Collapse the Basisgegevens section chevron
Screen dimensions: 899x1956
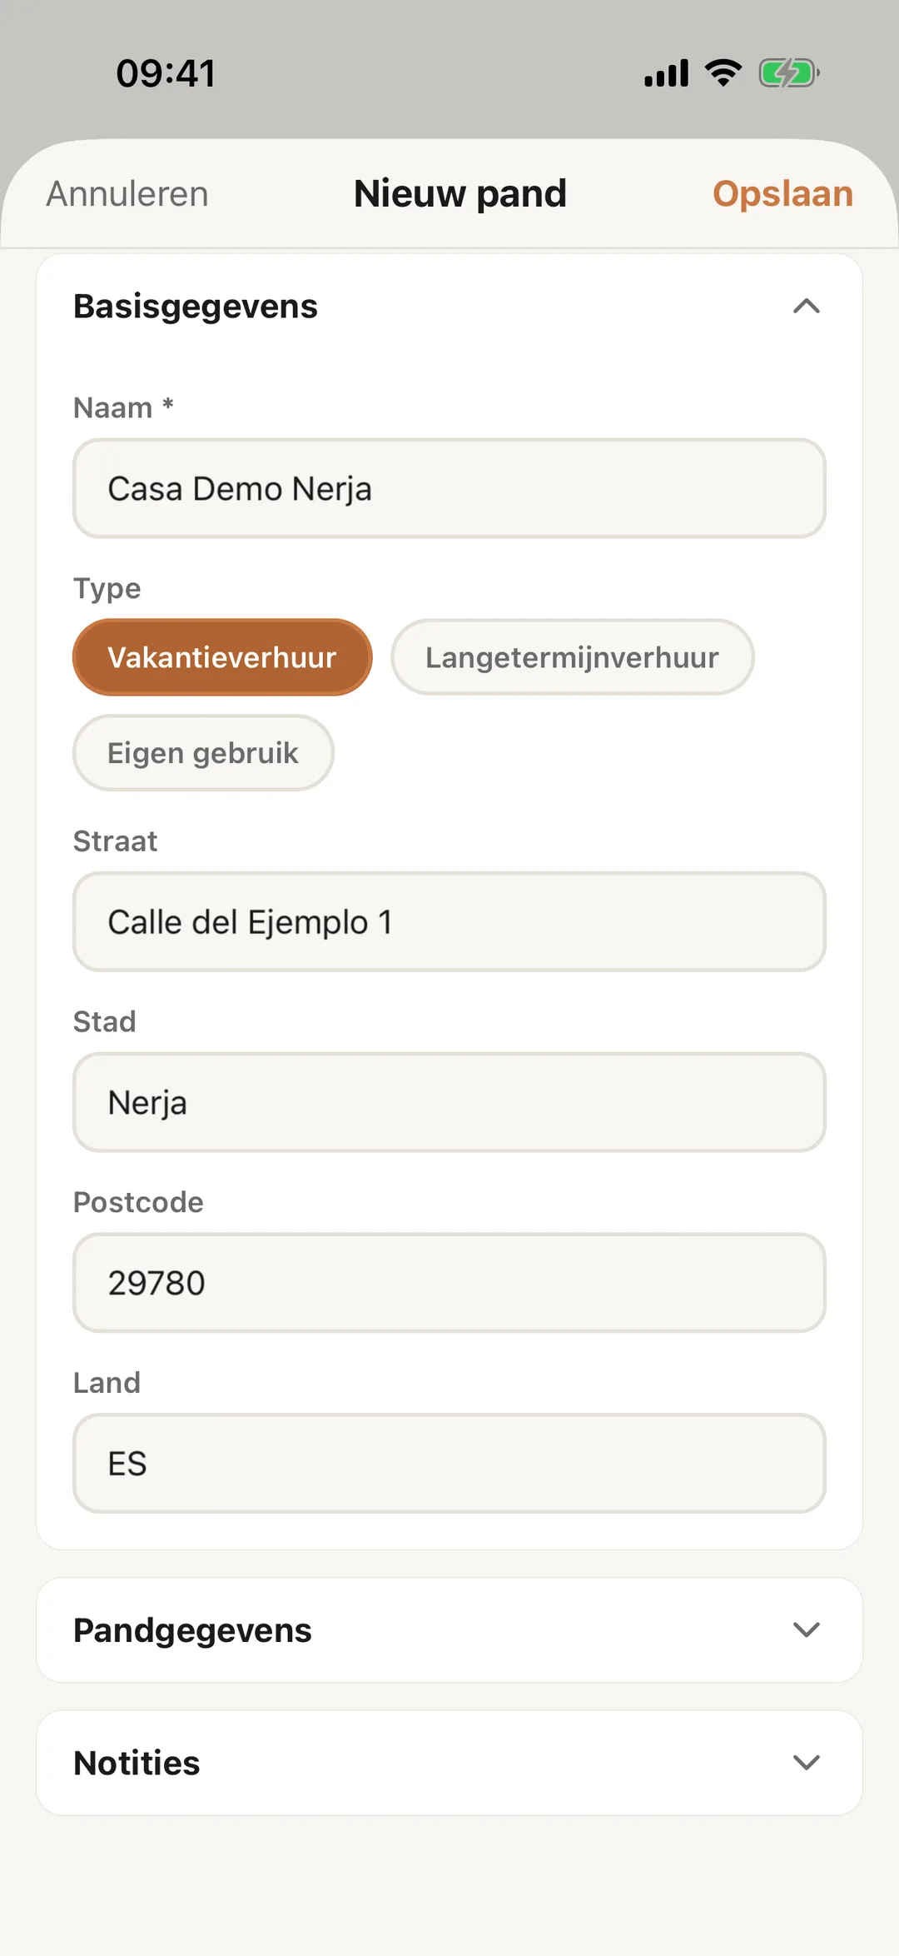pyautogui.click(x=806, y=307)
